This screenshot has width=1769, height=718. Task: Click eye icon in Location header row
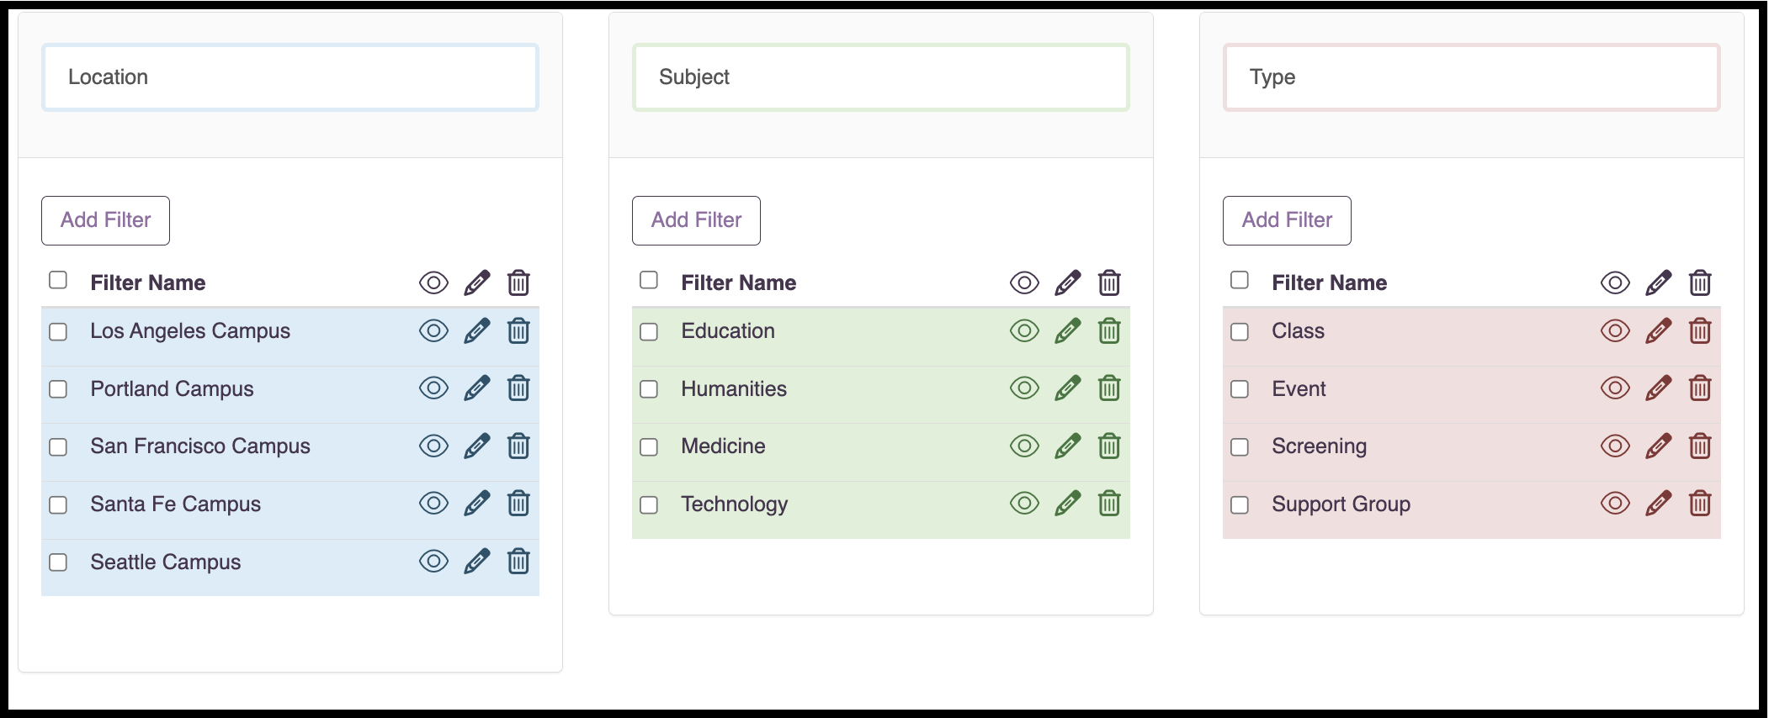433,283
